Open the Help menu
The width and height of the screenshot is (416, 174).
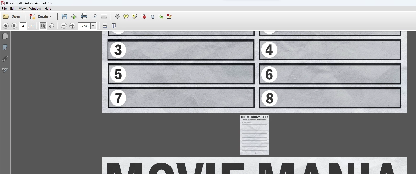tap(48, 9)
